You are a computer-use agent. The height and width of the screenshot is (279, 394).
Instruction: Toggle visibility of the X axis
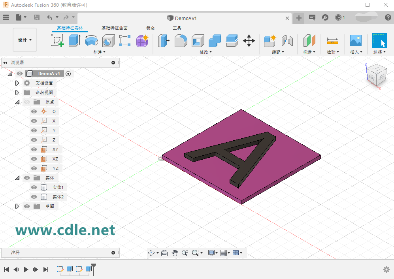34,121
